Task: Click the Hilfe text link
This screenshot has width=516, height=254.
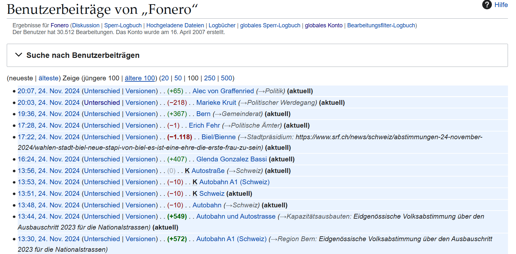Action: coord(501,5)
